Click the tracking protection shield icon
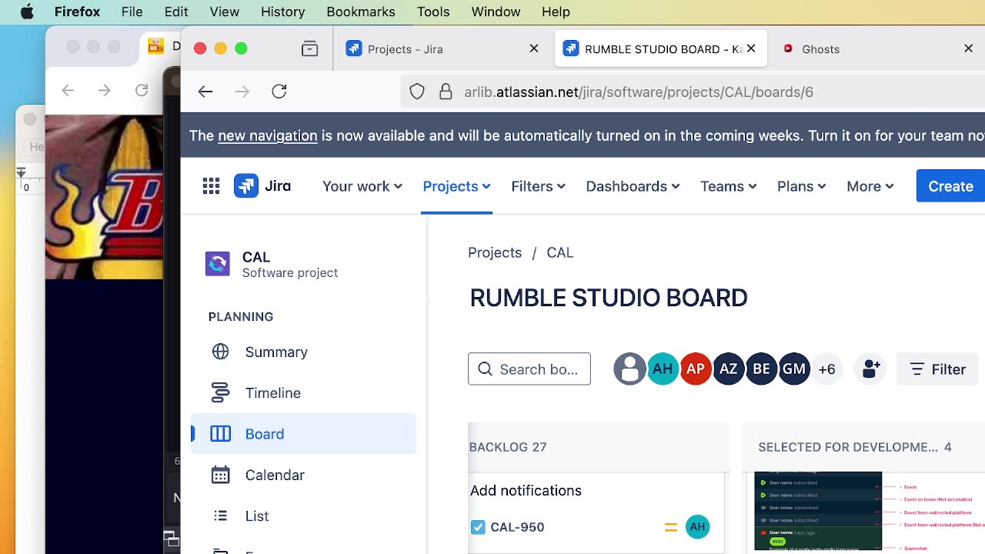This screenshot has width=985, height=554. [417, 92]
